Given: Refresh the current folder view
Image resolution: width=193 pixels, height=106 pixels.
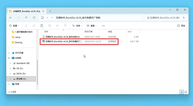Looking at the screenshot, I should [x=34, y=18].
